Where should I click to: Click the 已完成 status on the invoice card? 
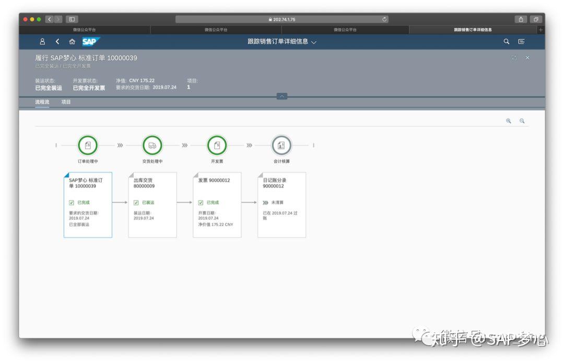208,203
